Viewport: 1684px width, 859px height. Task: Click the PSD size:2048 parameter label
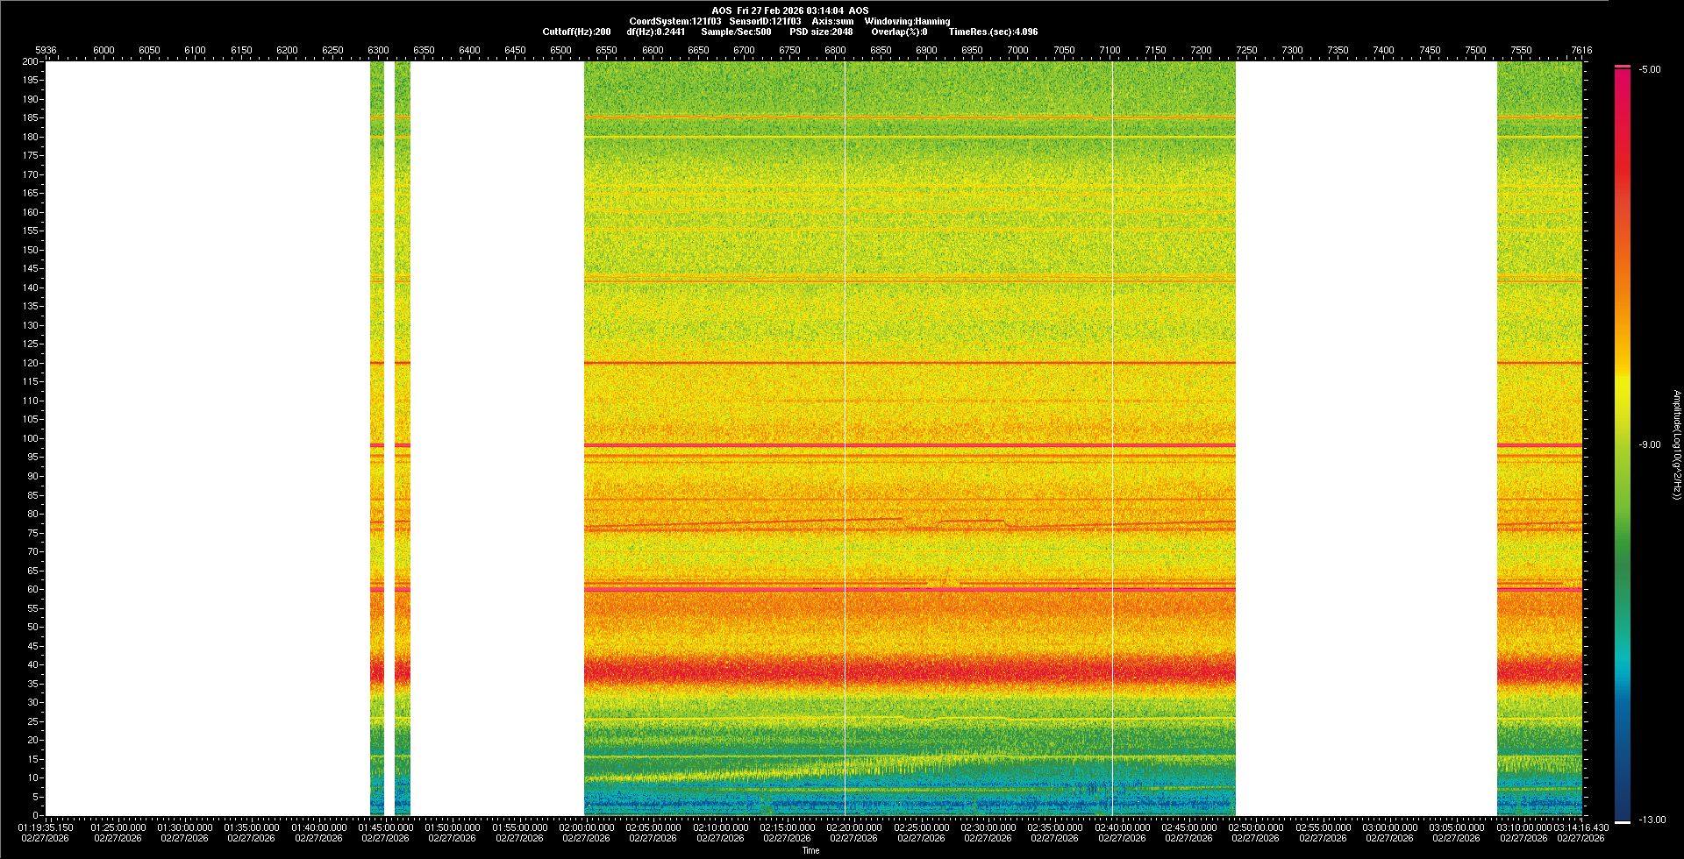tap(821, 32)
